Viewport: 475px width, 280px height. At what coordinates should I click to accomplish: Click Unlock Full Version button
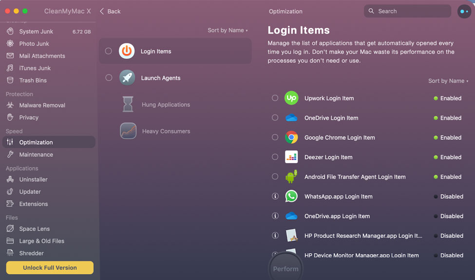50,268
